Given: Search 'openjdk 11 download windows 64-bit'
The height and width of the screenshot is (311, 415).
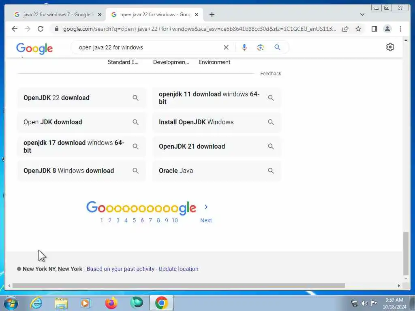Looking at the screenshot, I should tap(217, 98).
